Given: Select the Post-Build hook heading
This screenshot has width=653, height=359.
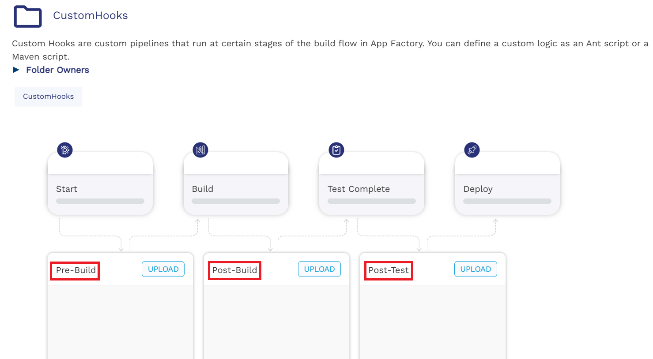Looking at the screenshot, I should click(234, 270).
